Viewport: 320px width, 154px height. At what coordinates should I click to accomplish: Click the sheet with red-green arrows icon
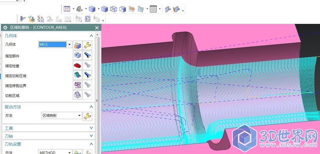[x=176, y=9]
